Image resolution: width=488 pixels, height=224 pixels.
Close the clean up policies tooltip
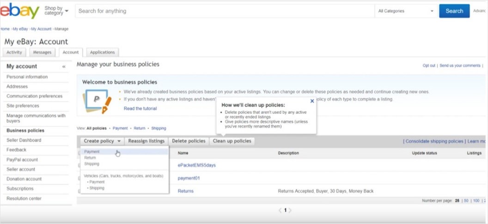tap(312, 101)
